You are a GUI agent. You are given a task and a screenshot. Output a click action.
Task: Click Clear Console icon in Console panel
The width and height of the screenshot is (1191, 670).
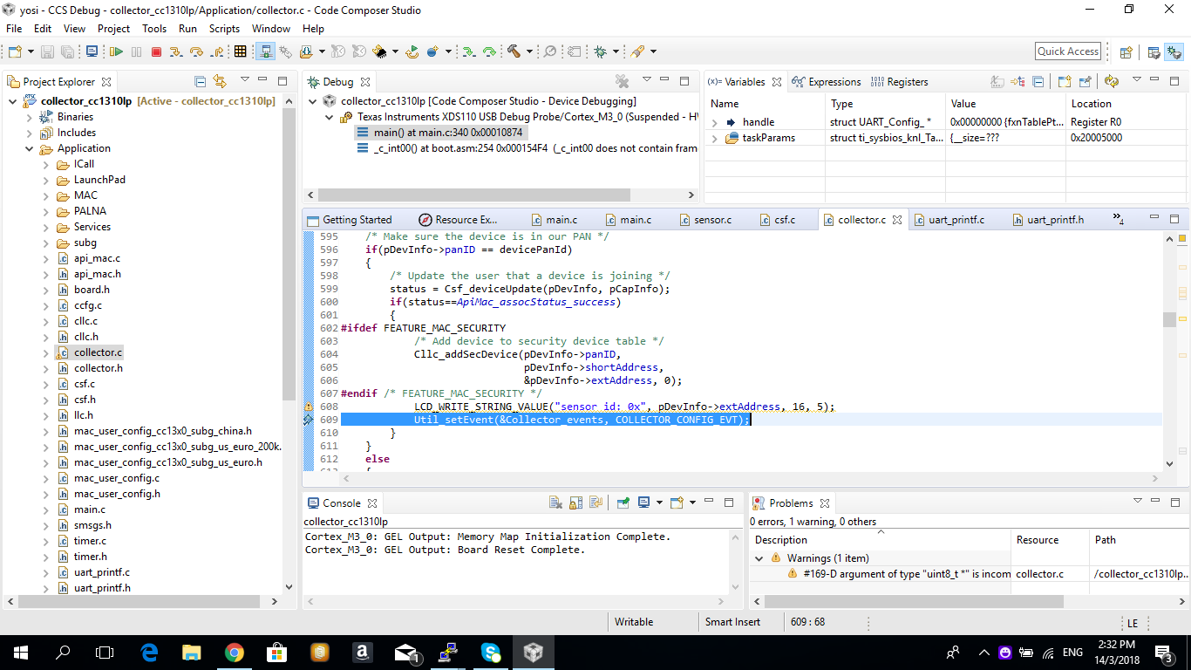click(x=555, y=503)
